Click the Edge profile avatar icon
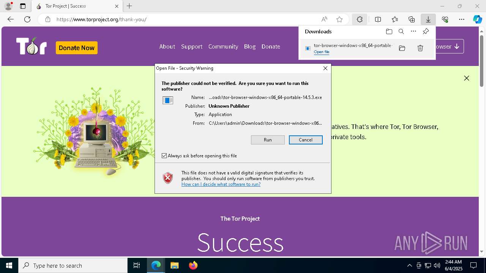 click(8, 6)
